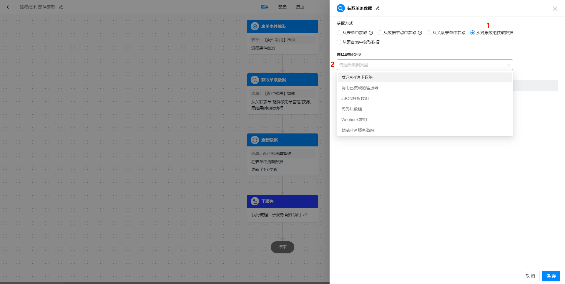Choose 代码块数组 option
The image size is (565, 284).
click(425, 109)
